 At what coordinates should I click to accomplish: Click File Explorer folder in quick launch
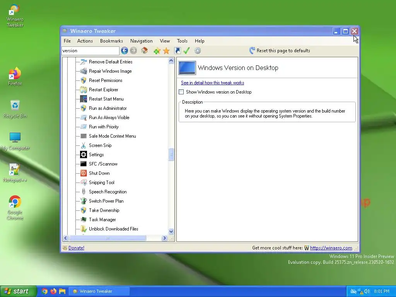click(x=62, y=291)
